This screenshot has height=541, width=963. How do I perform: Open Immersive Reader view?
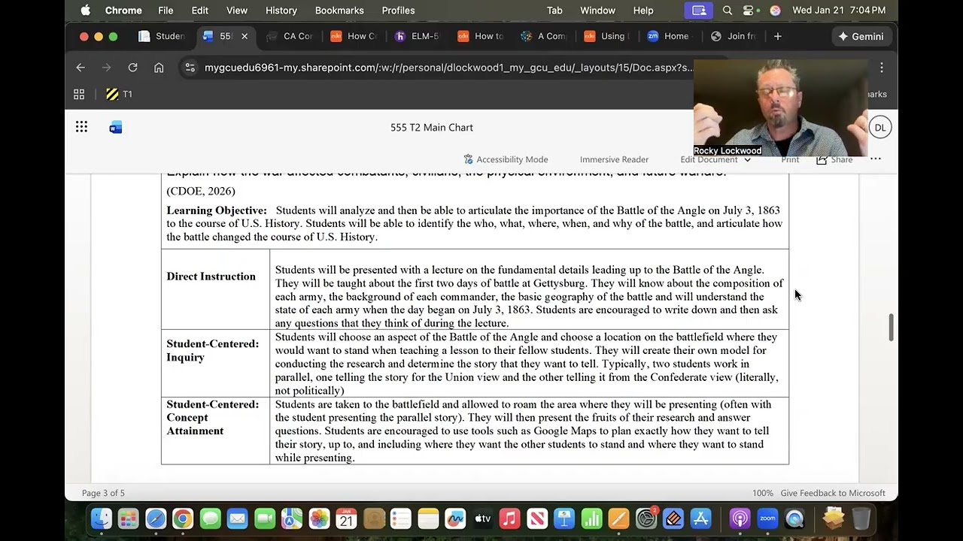click(614, 159)
